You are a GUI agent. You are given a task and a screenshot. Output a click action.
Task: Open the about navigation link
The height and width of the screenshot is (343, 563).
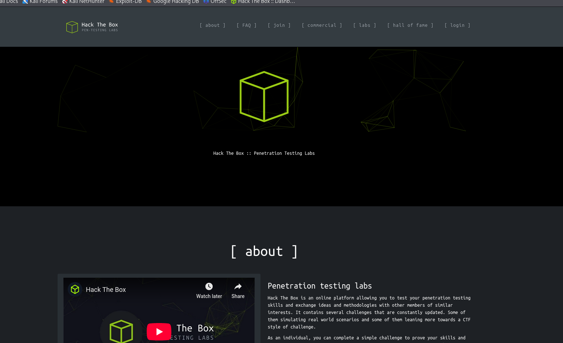(213, 25)
